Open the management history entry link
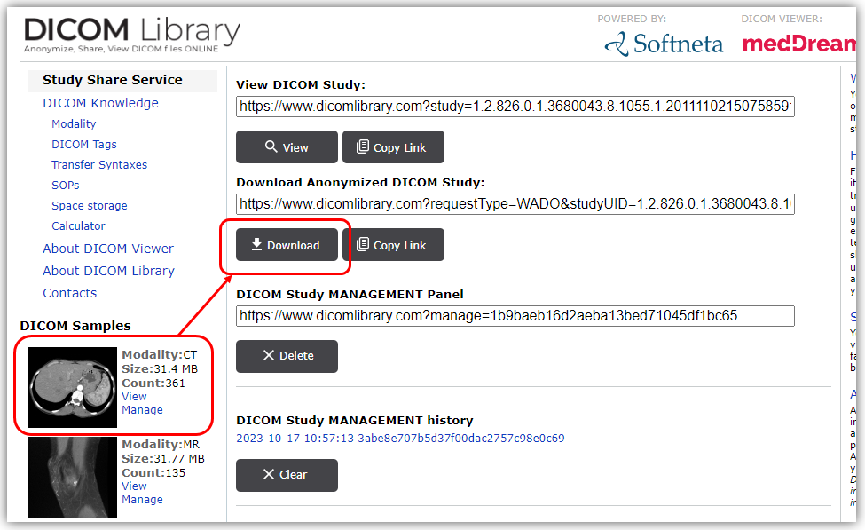Image resolution: width=865 pixels, height=530 pixels. pos(400,438)
